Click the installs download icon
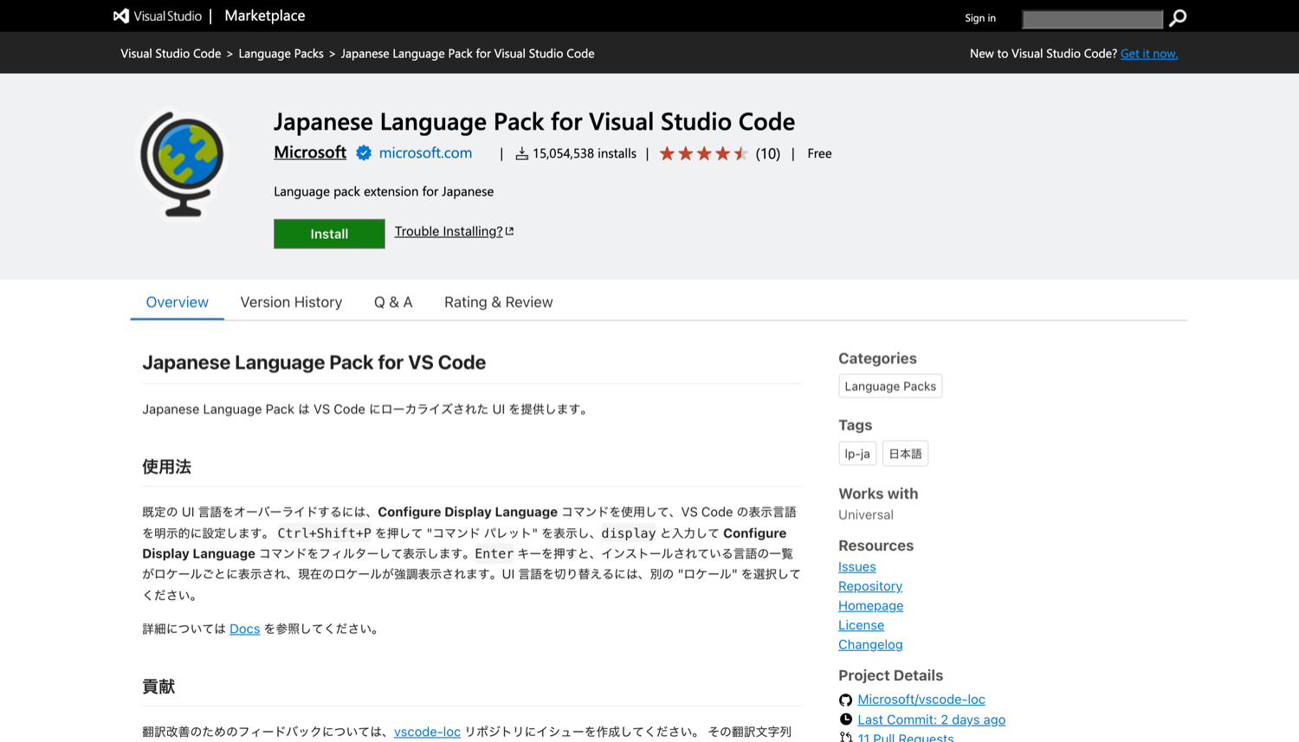Viewport: 1299px width, 742px height. click(521, 153)
